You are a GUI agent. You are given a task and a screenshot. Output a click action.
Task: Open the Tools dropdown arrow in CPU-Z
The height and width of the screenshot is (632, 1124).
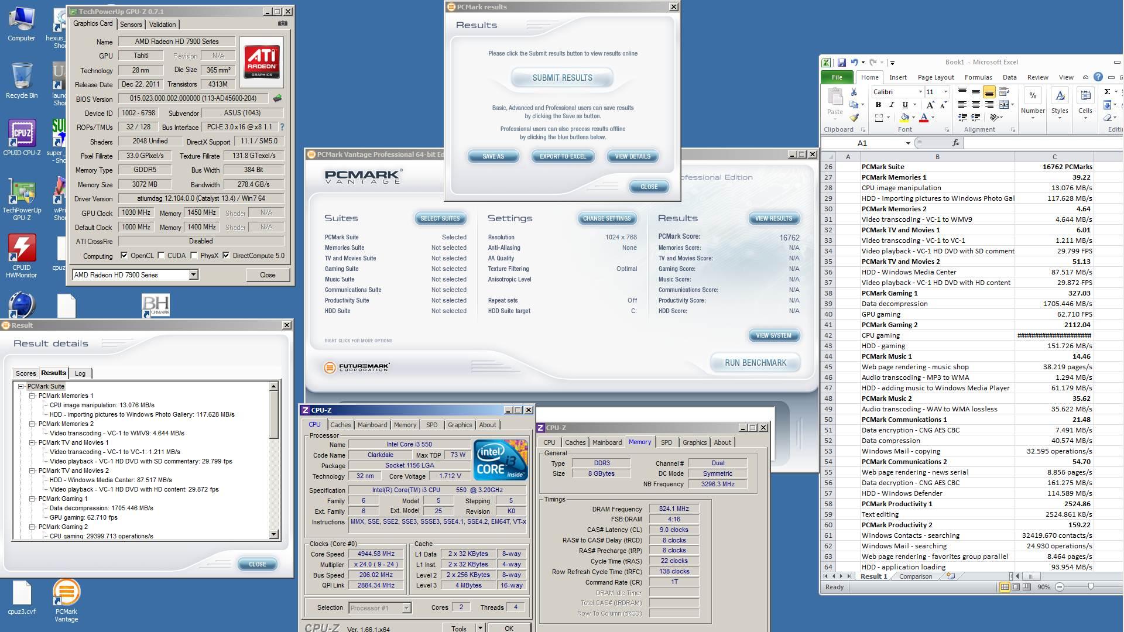[480, 628]
